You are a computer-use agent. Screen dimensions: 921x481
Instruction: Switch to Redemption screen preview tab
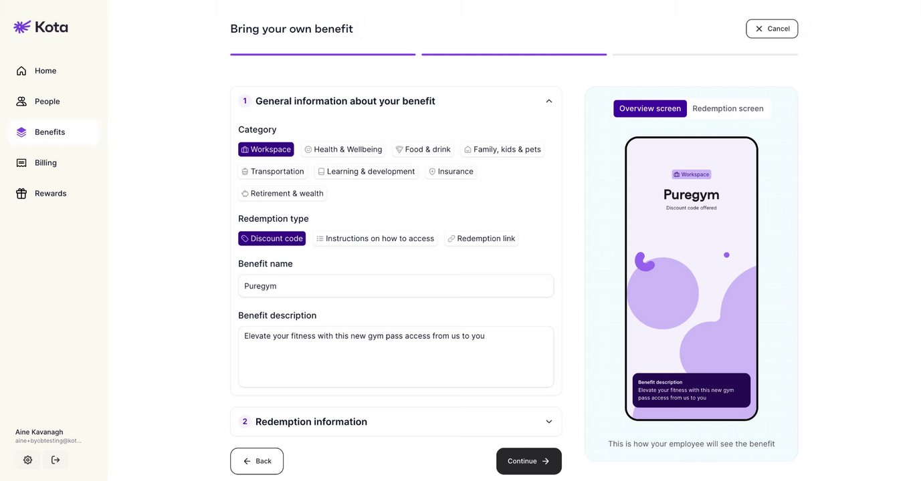tap(728, 108)
